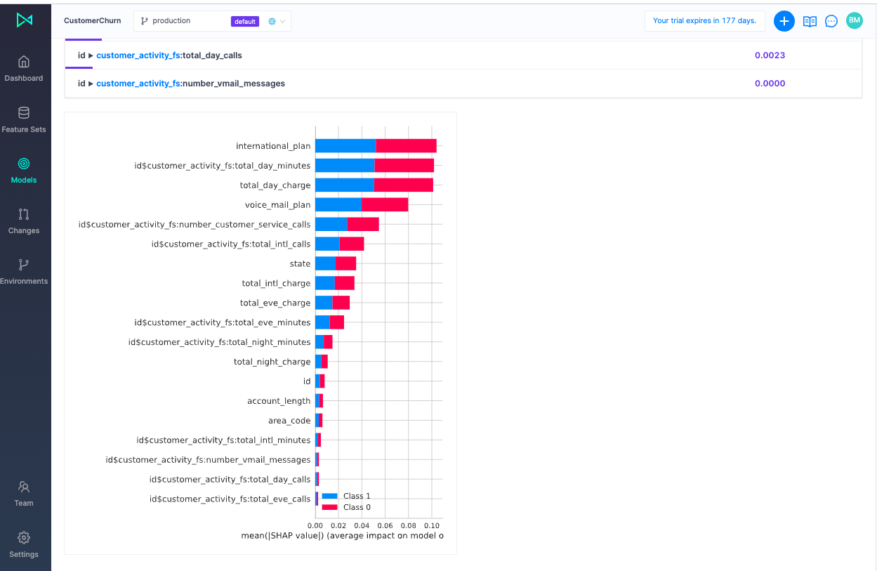Click the trial expires notice
The image size is (877, 571).
(704, 21)
